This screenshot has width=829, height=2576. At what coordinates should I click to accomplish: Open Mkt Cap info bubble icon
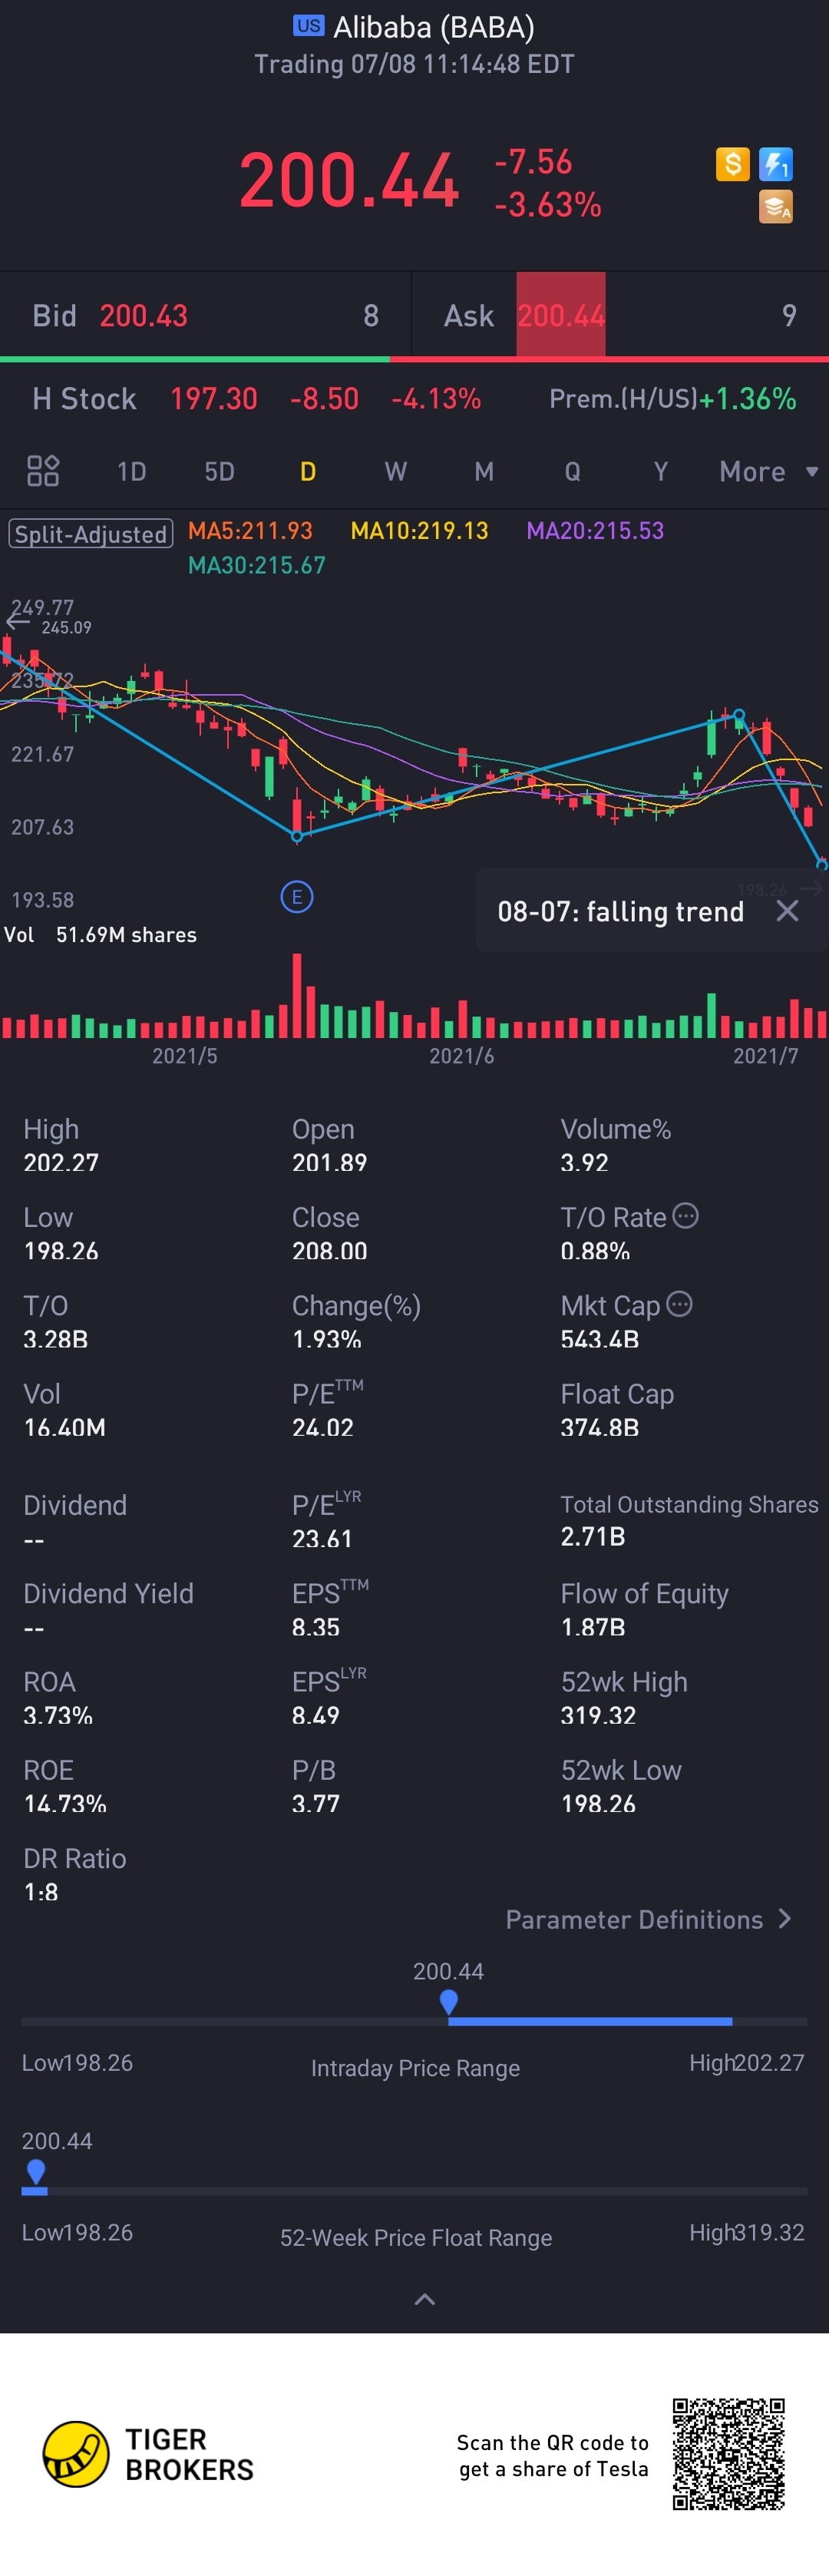click(679, 1304)
